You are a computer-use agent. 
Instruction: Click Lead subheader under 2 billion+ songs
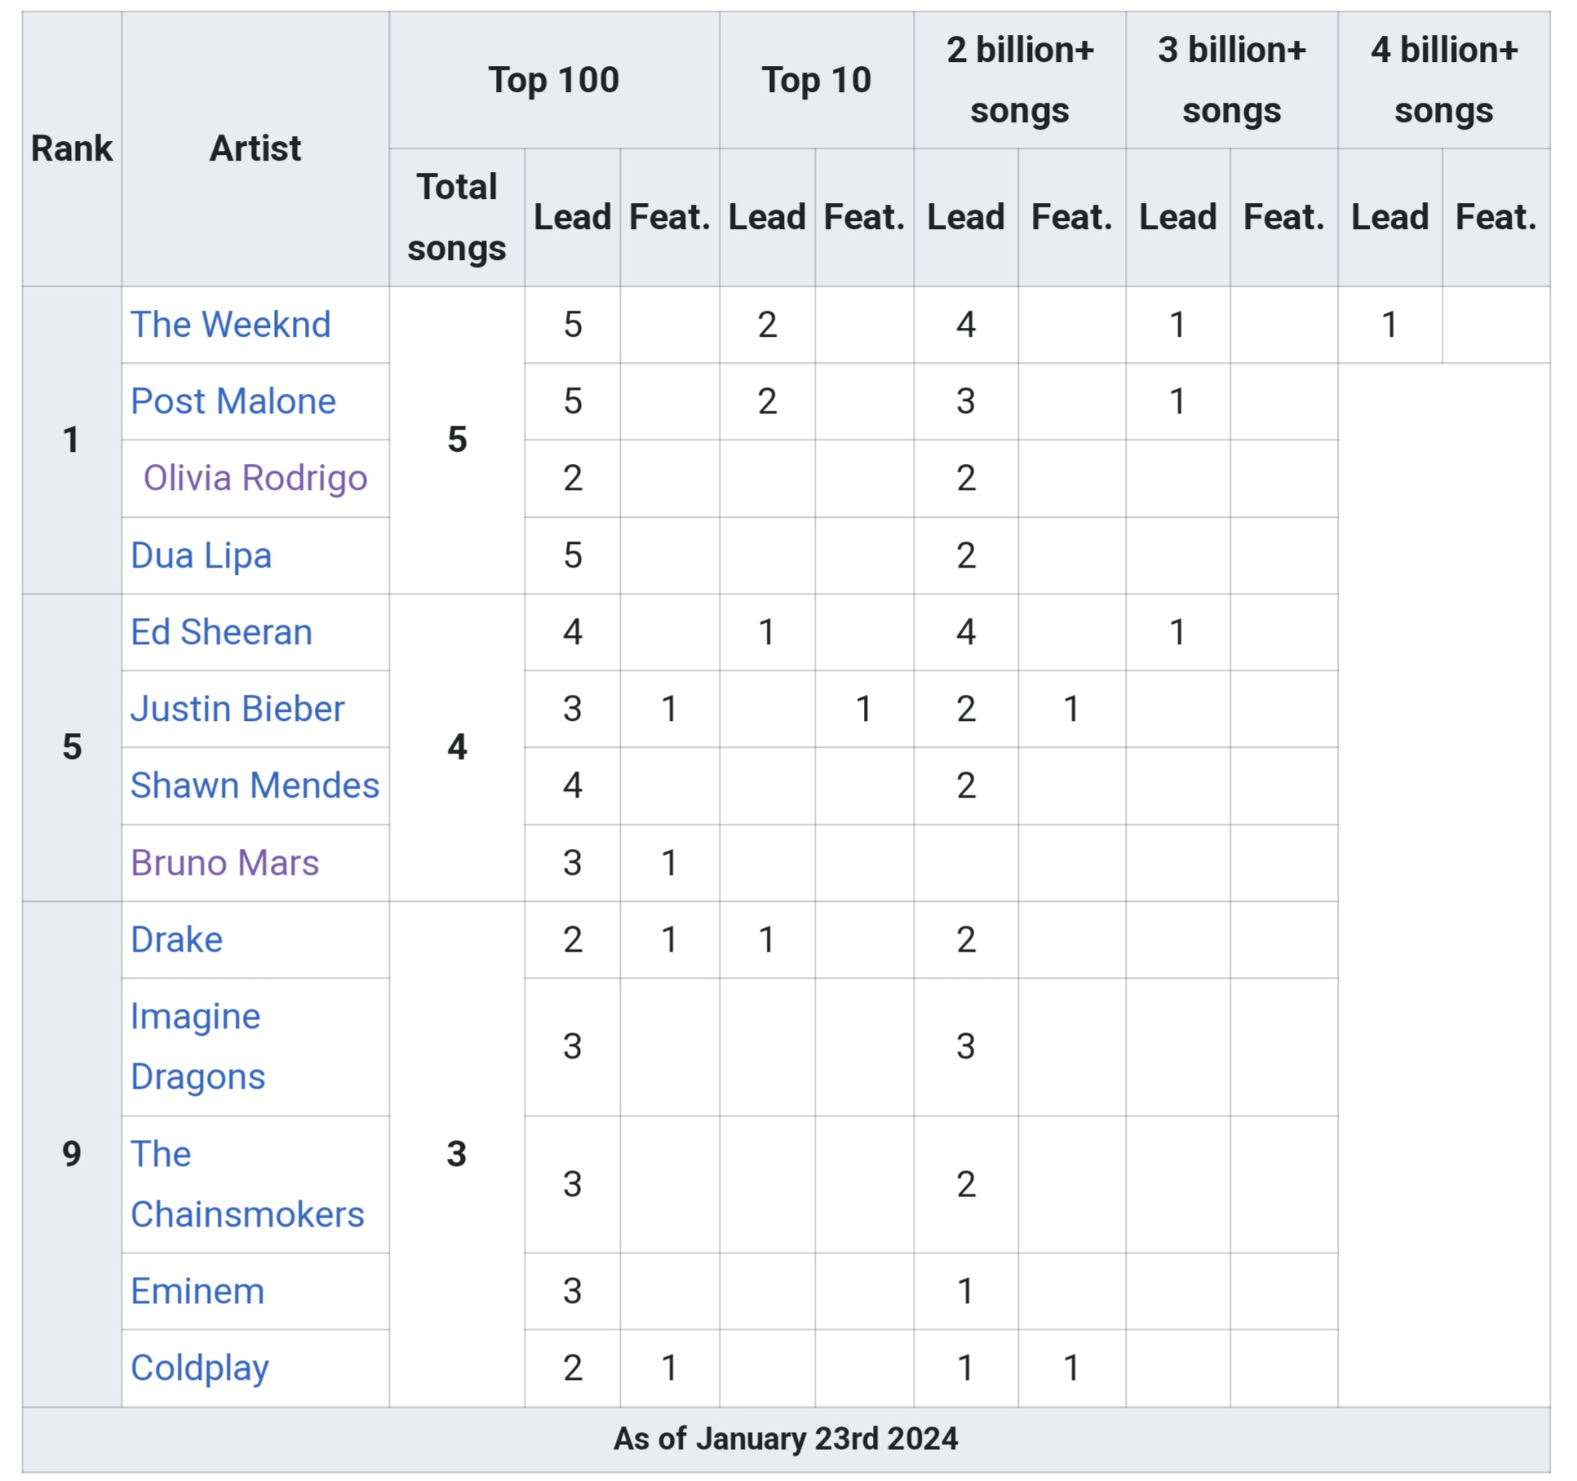pyautogui.click(x=966, y=217)
